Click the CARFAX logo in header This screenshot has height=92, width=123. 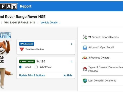[x=9, y=6]
